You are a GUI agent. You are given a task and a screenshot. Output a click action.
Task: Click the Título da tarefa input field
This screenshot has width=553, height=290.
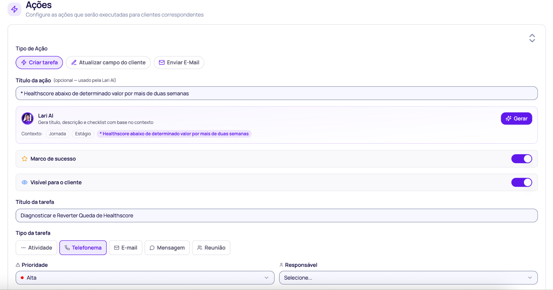(276, 216)
